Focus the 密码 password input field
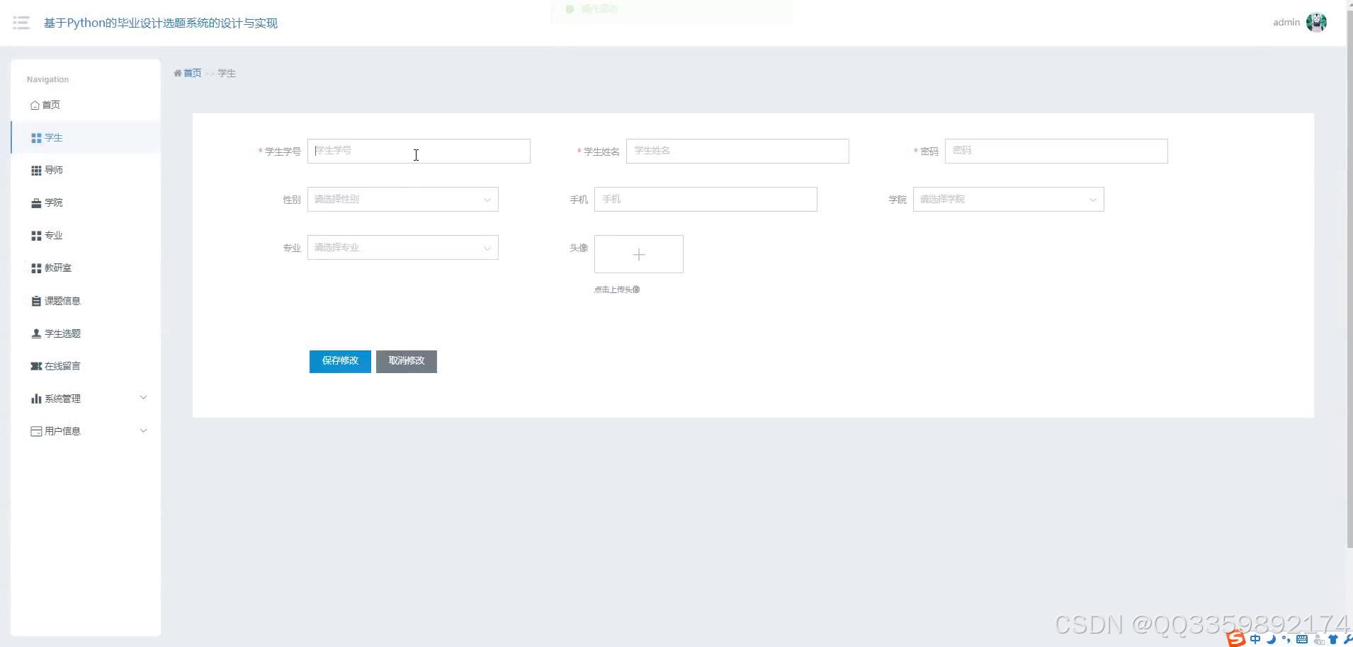The width and height of the screenshot is (1353, 647). (x=1056, y=151)
